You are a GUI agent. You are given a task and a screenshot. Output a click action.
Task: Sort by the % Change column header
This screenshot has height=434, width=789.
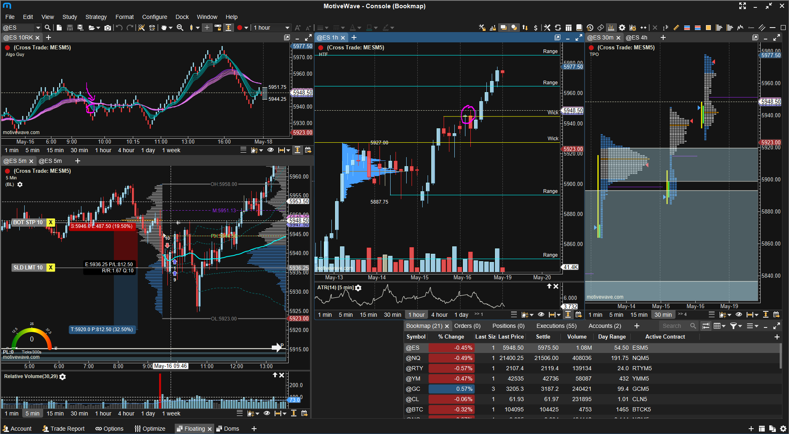(x=451, y=337)
